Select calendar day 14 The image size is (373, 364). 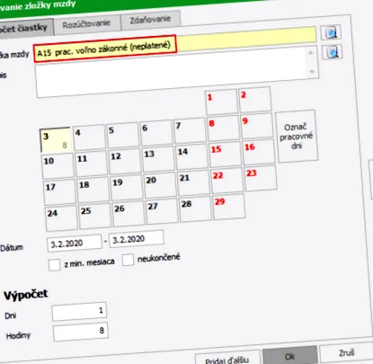coord(191,156)
